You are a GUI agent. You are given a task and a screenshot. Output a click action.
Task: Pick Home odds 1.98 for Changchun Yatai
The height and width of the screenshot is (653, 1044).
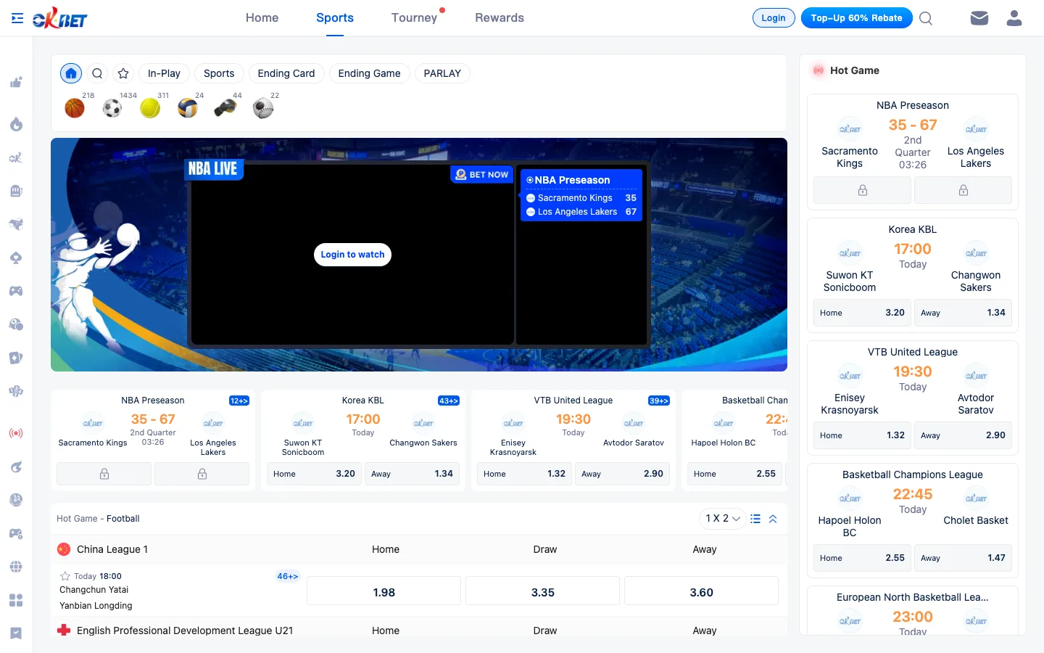click(384, 591)
